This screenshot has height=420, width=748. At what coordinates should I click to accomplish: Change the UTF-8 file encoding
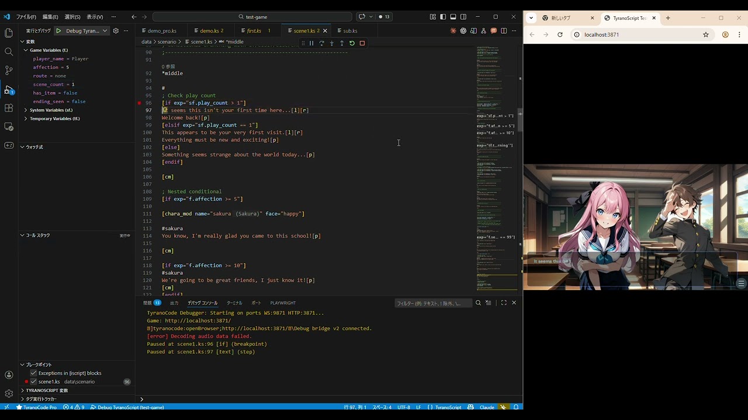404,407
